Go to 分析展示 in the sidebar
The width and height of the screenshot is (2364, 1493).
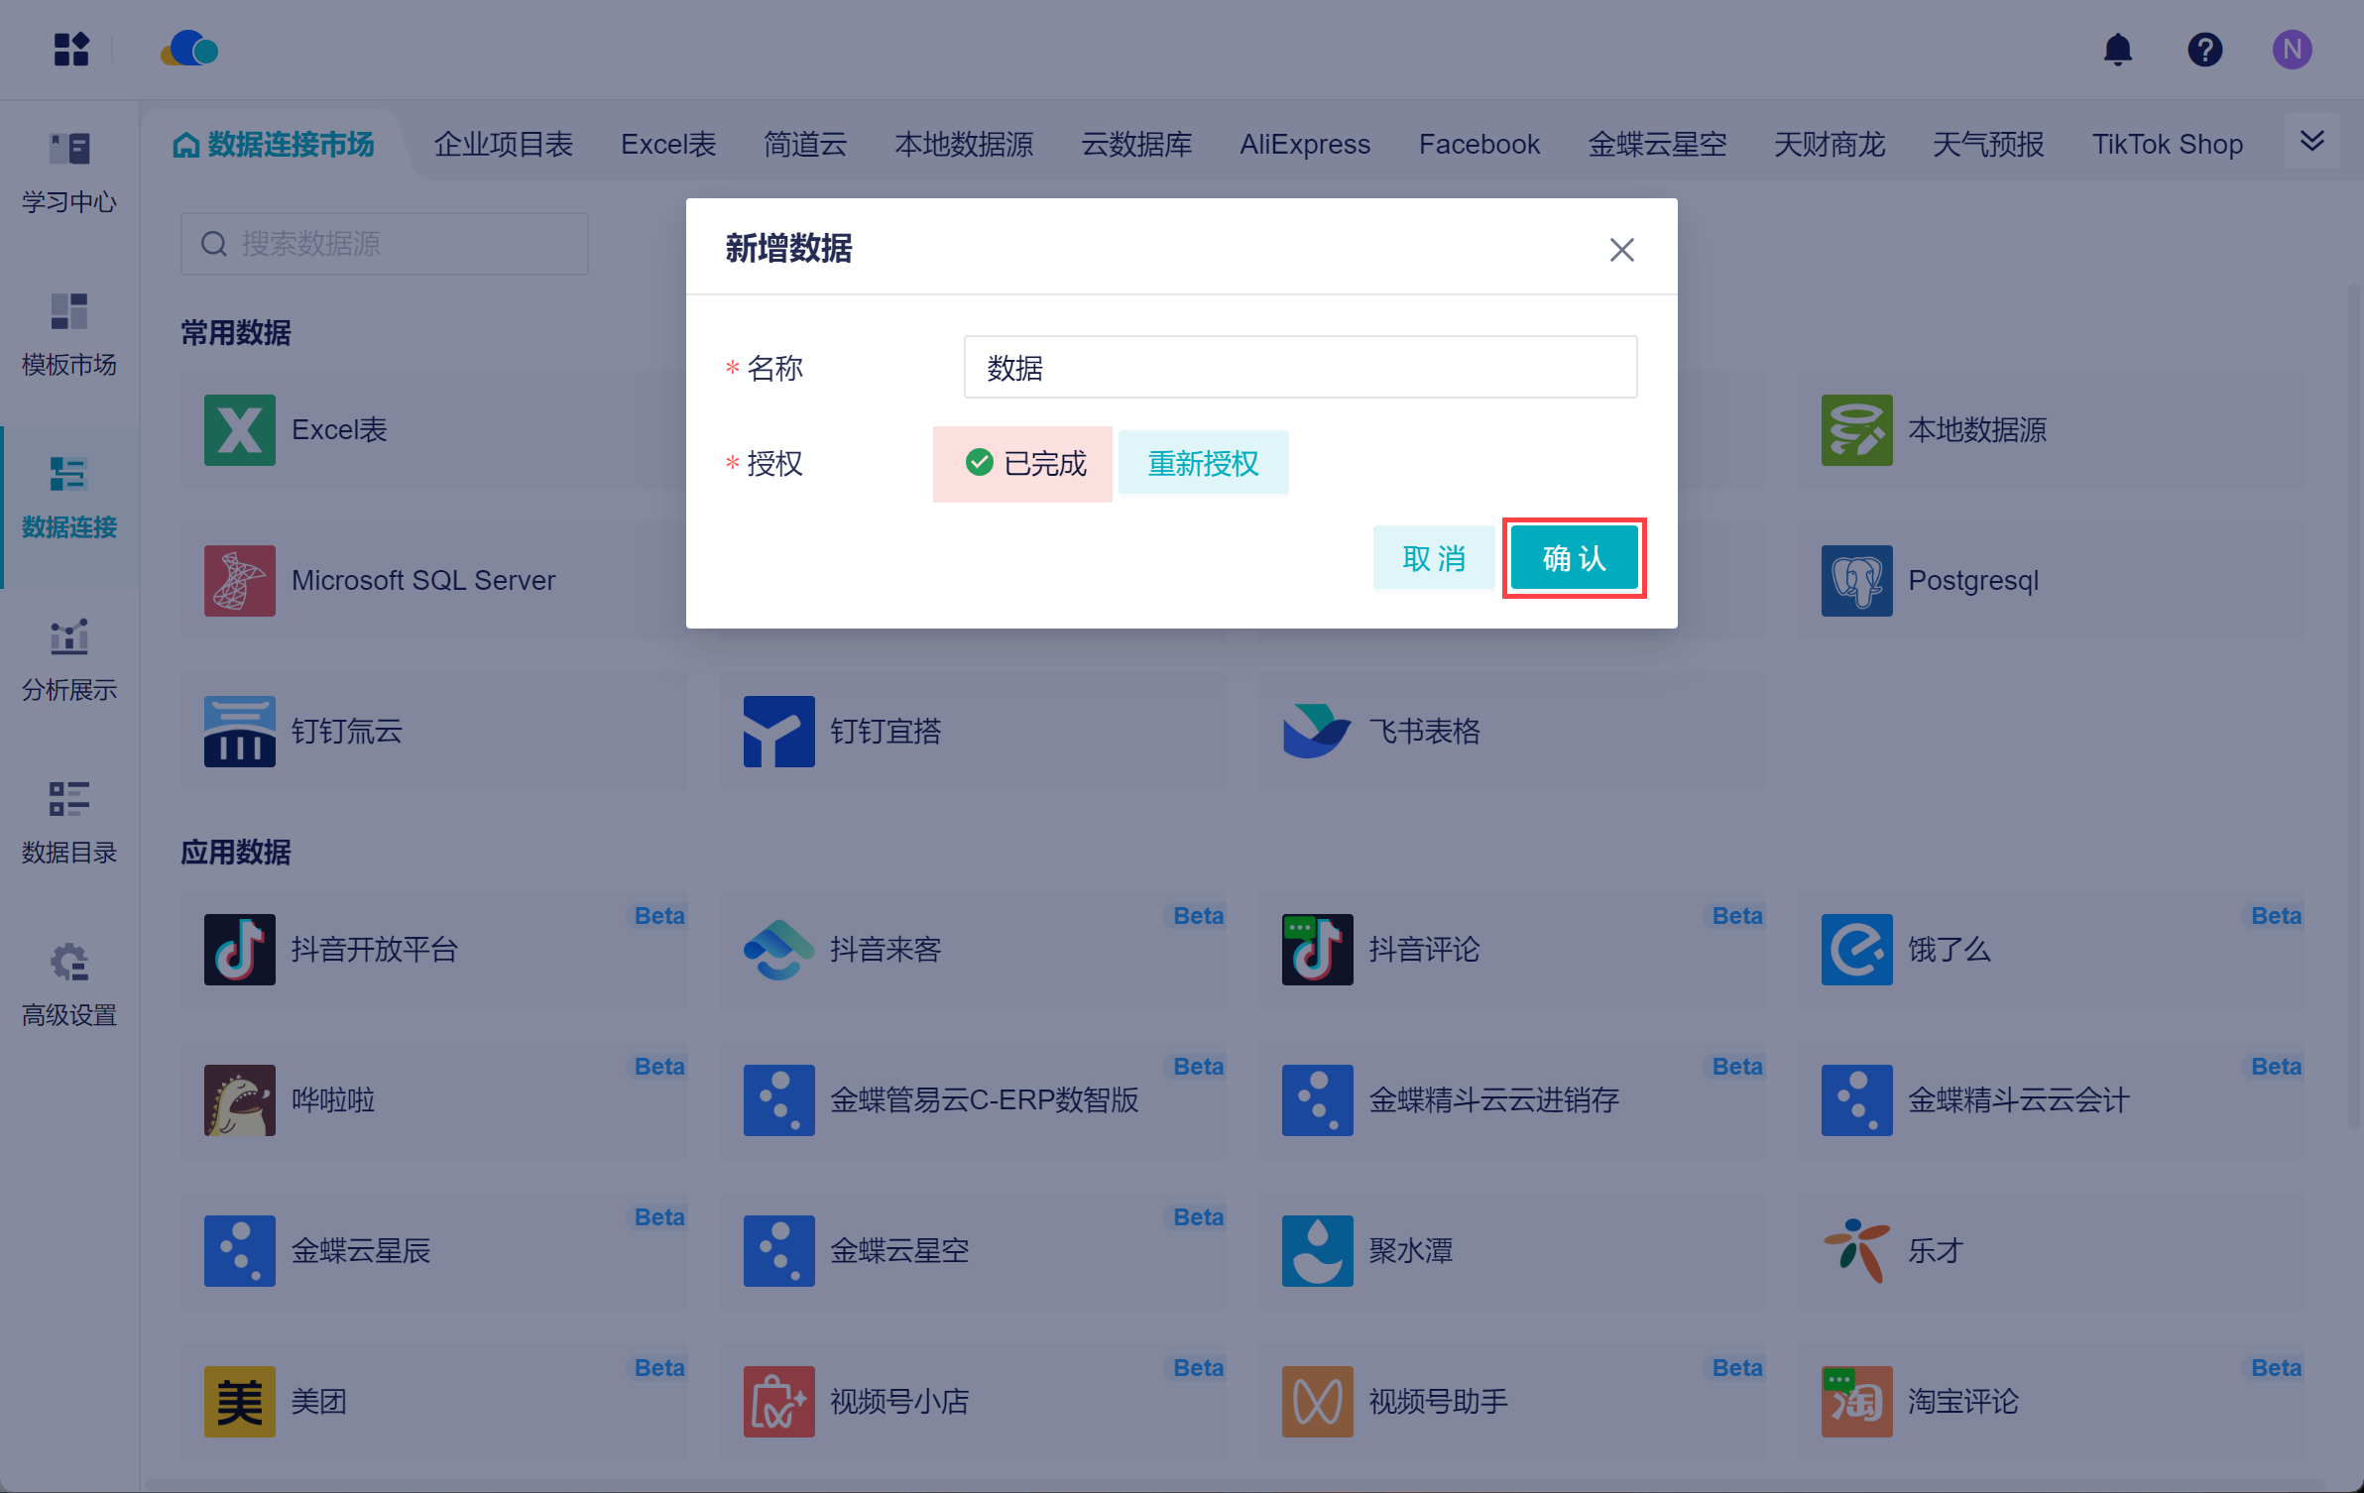[69, 660]
